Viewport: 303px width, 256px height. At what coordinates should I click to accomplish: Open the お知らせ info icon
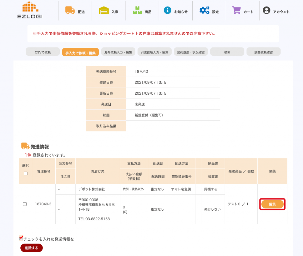pos(167,10)
